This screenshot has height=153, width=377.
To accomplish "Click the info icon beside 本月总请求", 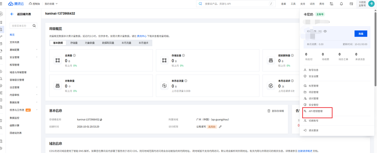I will pyautogui.click(x=293, y=81).
